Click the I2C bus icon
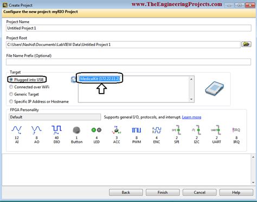 196,130
